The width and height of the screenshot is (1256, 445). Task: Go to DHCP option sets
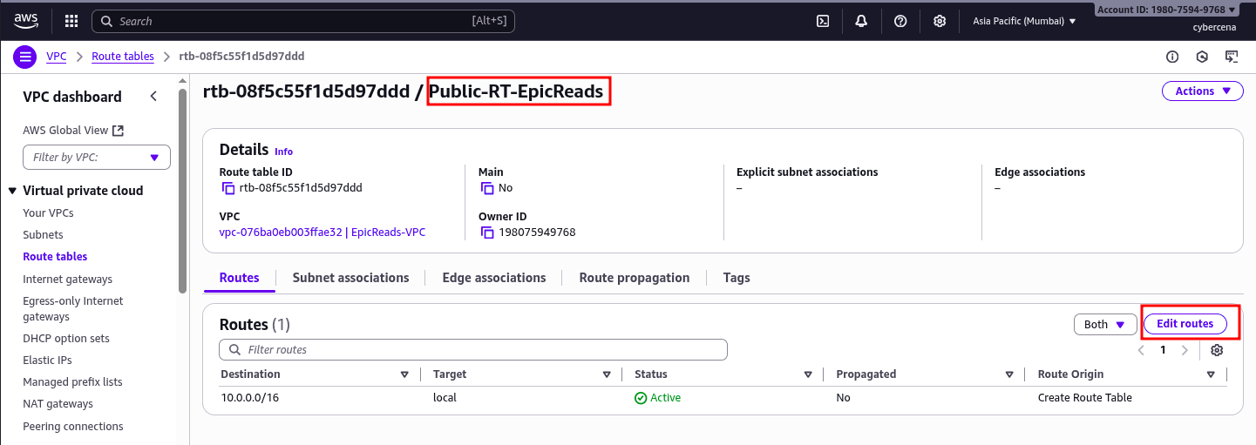point(66,339)
